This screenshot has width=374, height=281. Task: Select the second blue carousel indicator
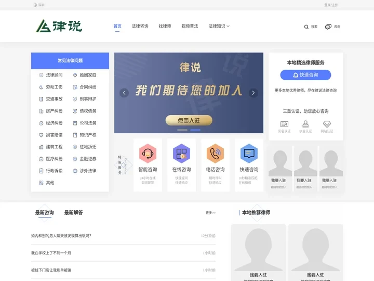(x=195, y=130)
